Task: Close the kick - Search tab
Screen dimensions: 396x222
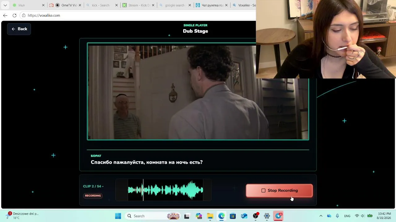Action: [116, 5]
